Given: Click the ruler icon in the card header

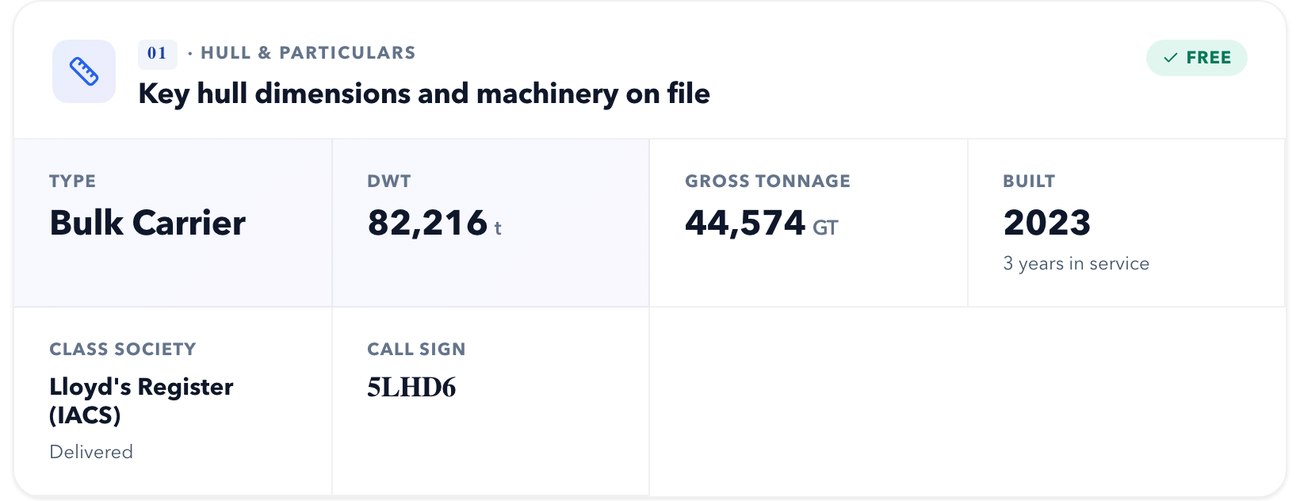Looking at the screenshot, I should click(84, 71).
